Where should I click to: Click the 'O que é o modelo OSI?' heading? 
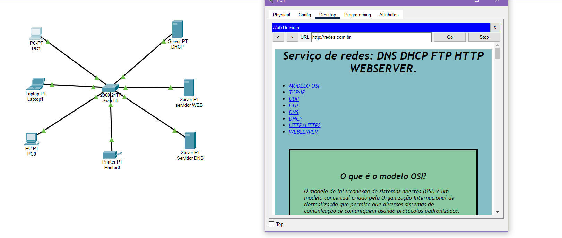[x=383, y=176]
